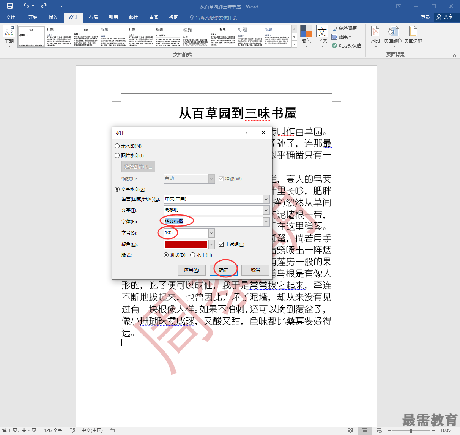Select No watermark (无水印) radio
The width and height of the screenshot is (460, 435).
click(x=117, y=146)
